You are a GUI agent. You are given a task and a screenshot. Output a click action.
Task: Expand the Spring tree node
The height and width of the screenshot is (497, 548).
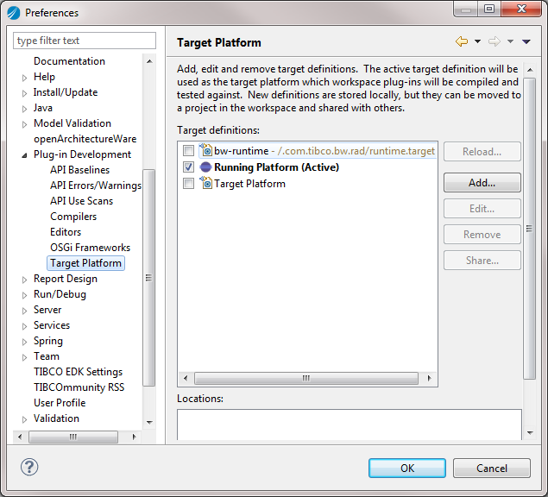24,342
